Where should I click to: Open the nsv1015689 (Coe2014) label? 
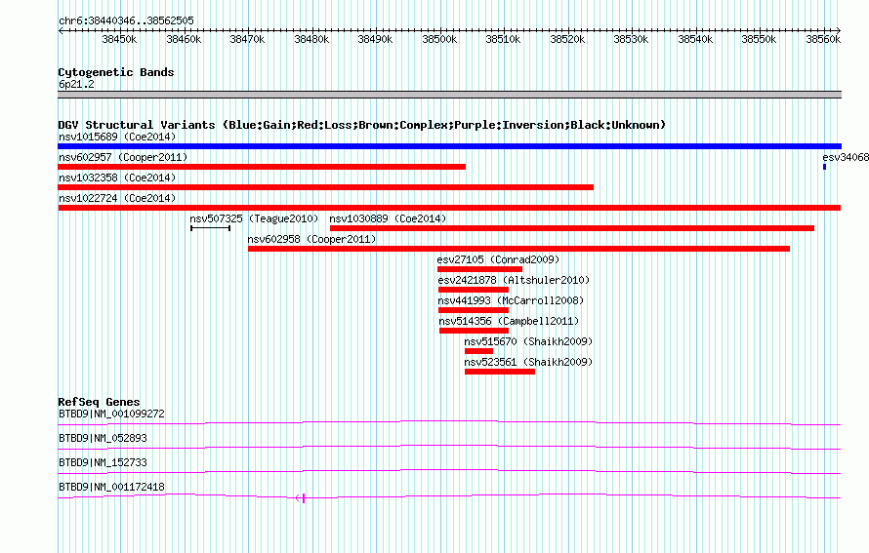pos(117,137)
